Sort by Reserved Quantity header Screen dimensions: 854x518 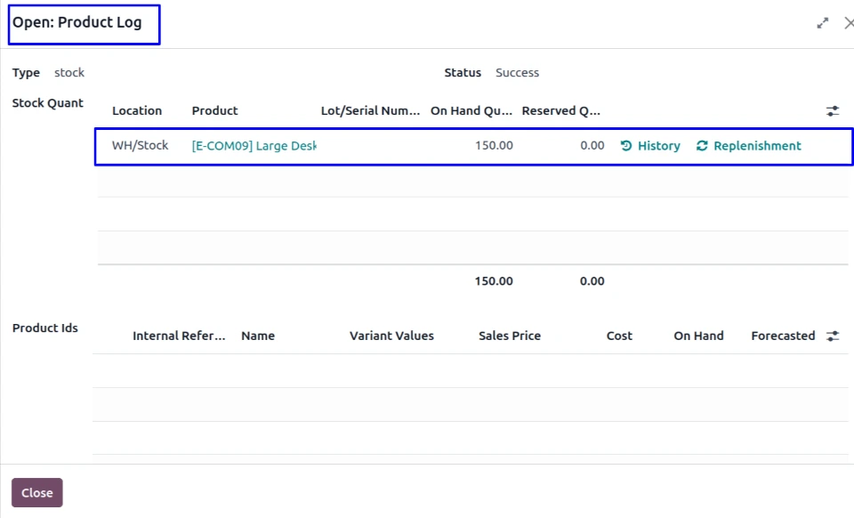coord(560,111)
